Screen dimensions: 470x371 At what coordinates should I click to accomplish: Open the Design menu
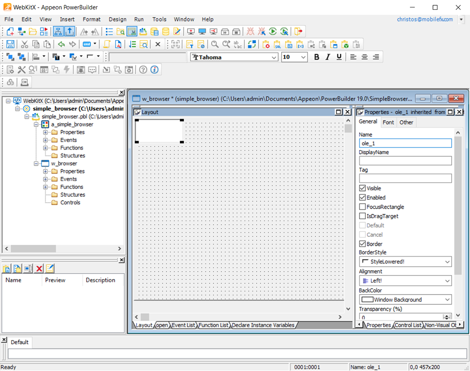tap(117, 19)
